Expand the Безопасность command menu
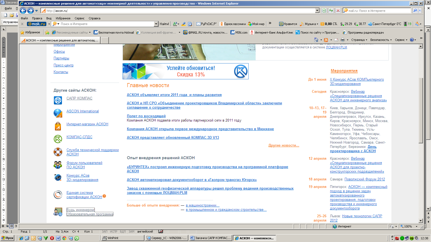 coord(381,40)
